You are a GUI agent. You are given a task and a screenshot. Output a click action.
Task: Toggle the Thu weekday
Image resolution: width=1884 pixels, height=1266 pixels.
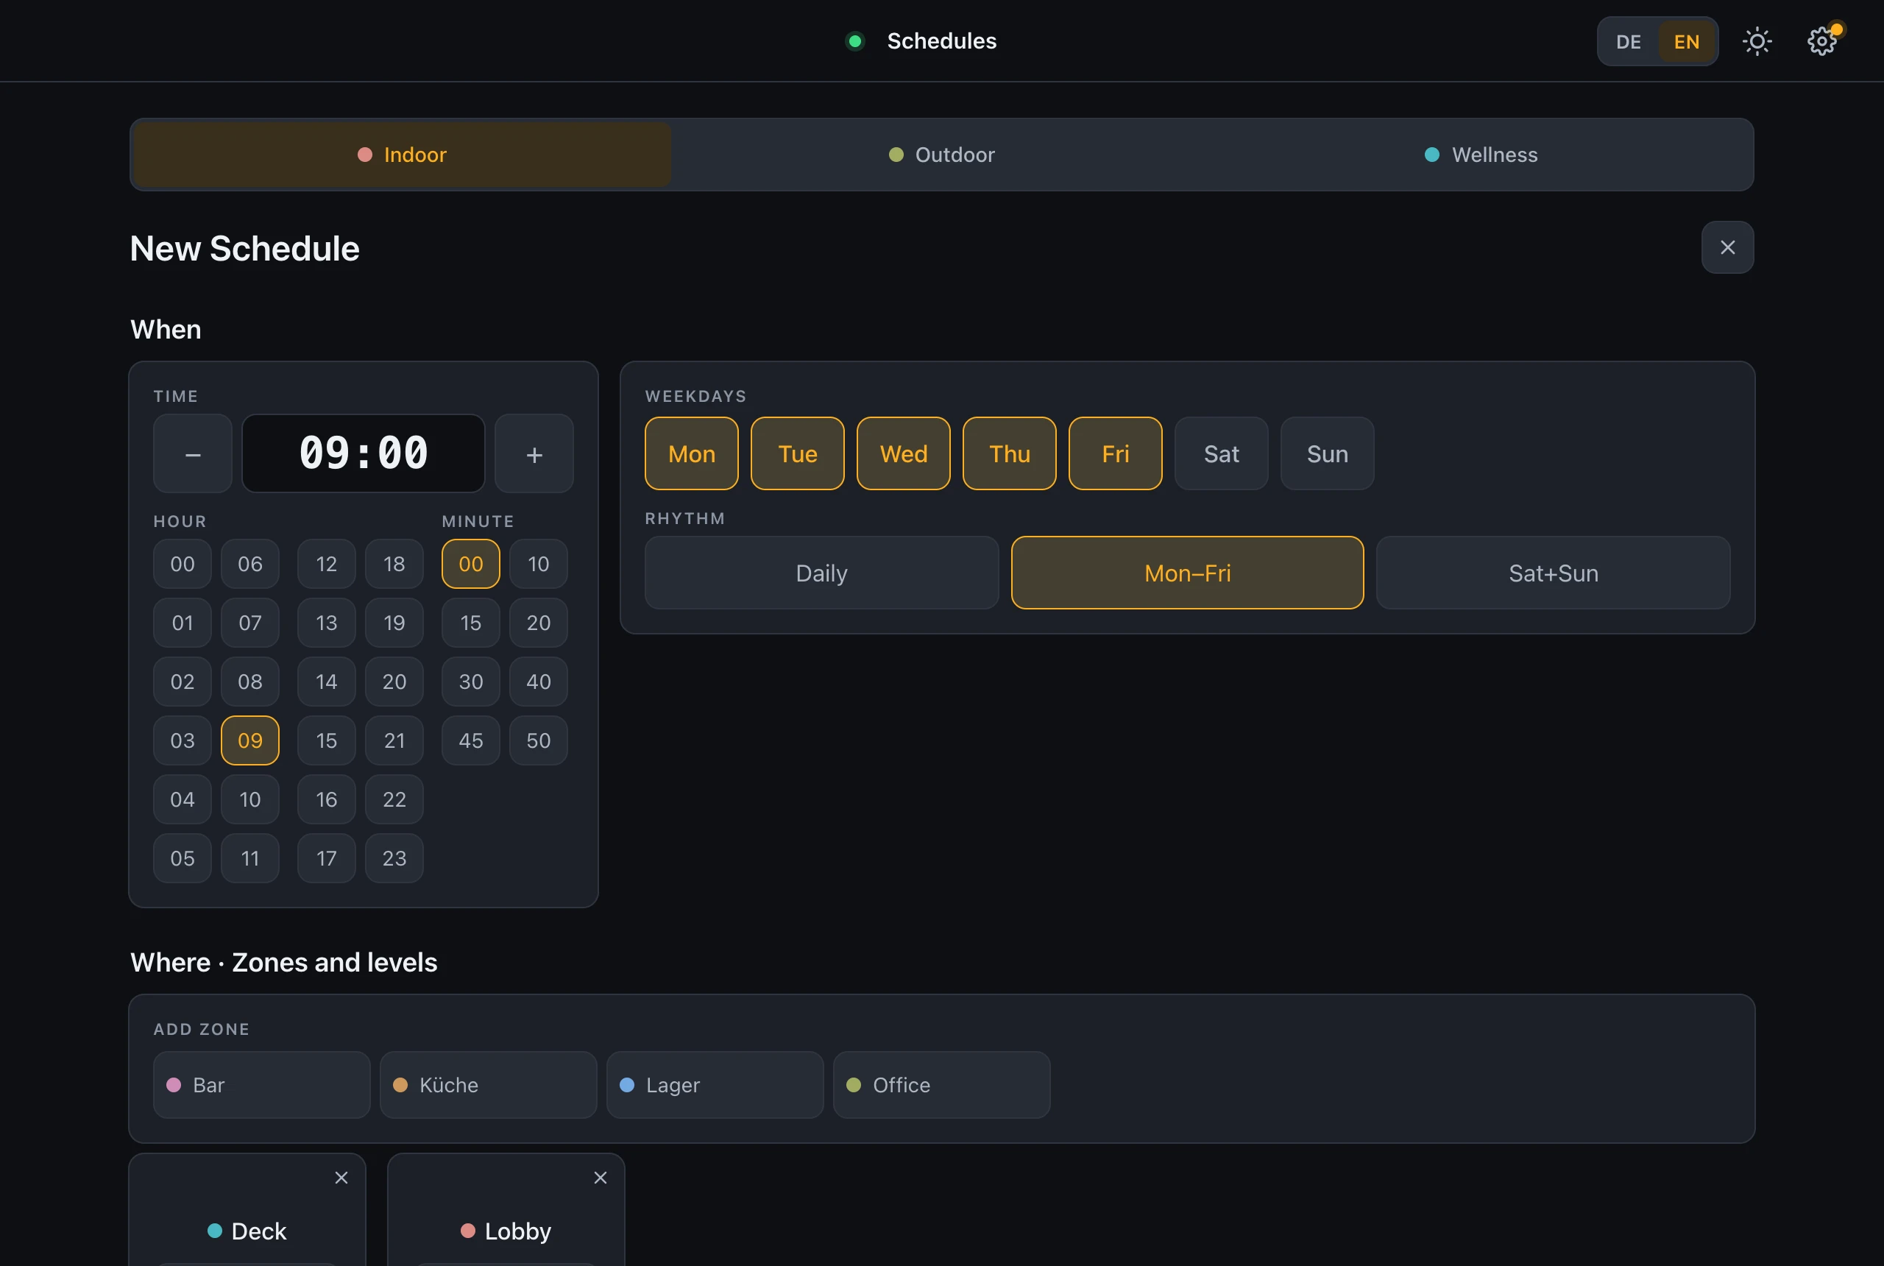[1010, 453]
